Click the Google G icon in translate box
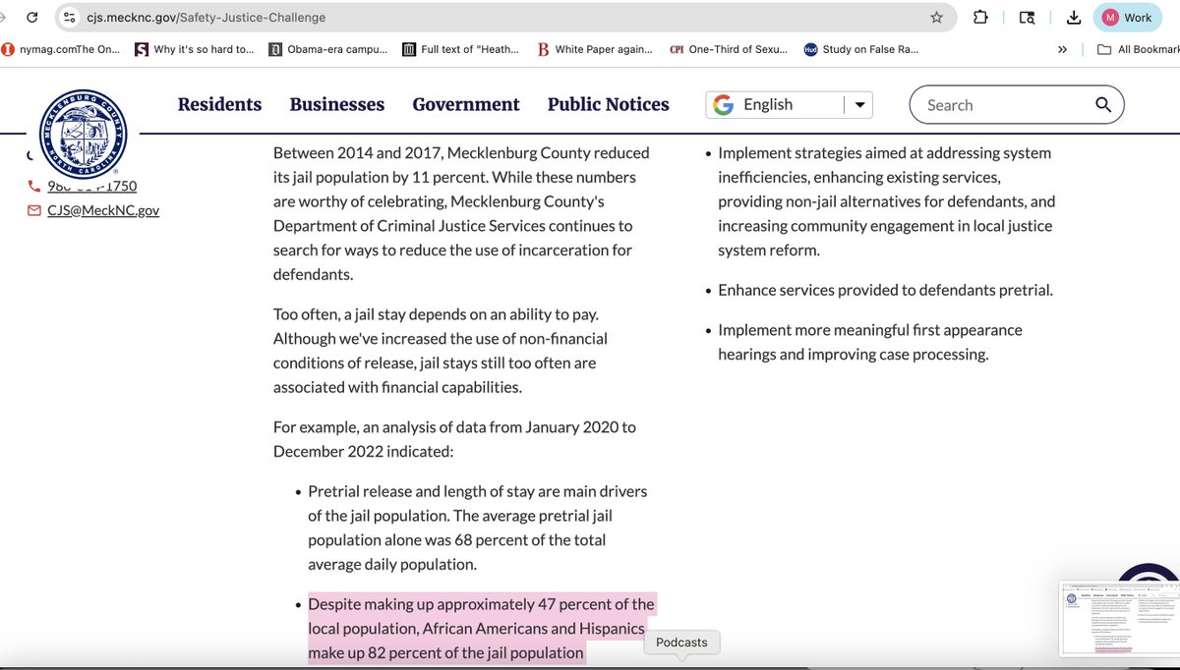This screenshot has height=670, width=1180. coord(724,105)
